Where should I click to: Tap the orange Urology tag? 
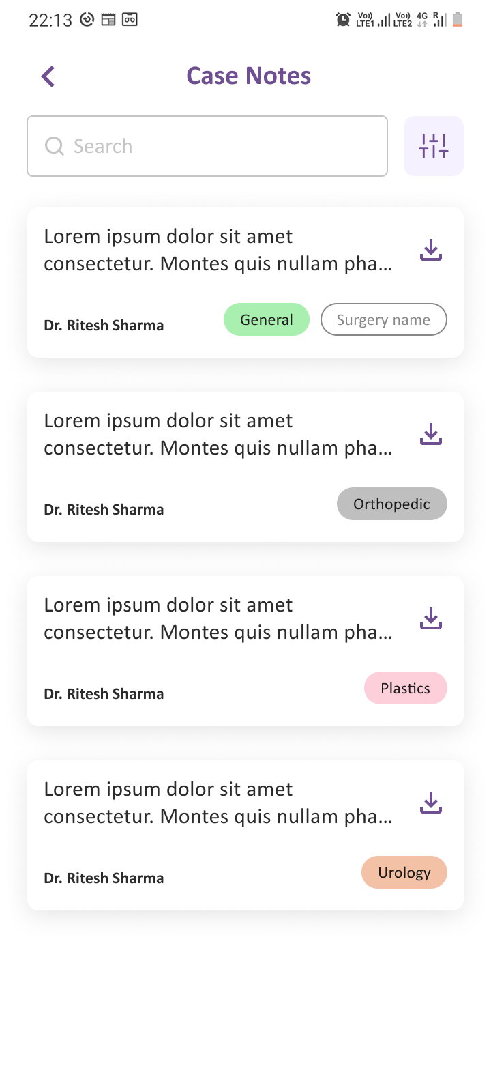(404, 872)
